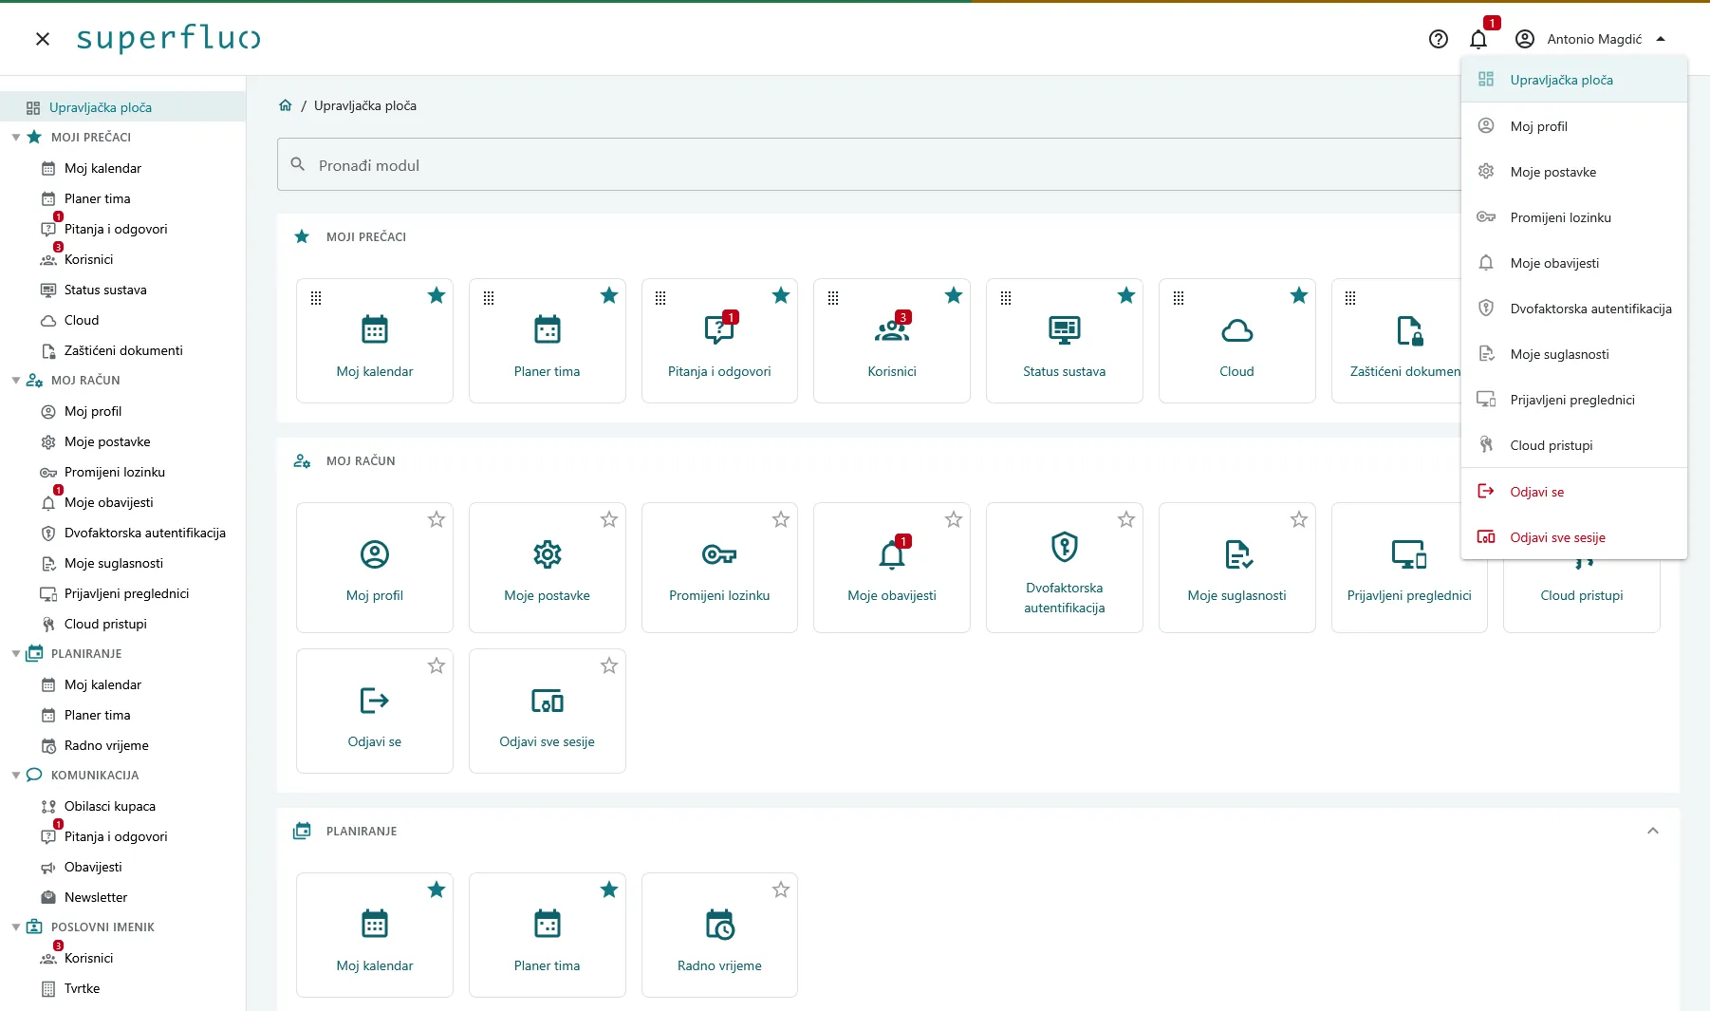Open the help question mark icon
This screenshot has width=1710, height=1011.
tap(1439, 39)
